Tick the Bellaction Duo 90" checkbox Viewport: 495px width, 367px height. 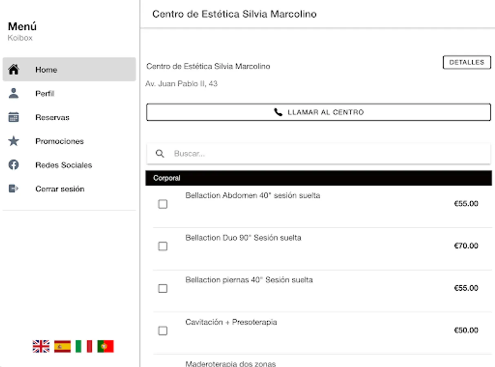[x=163, y=246]
